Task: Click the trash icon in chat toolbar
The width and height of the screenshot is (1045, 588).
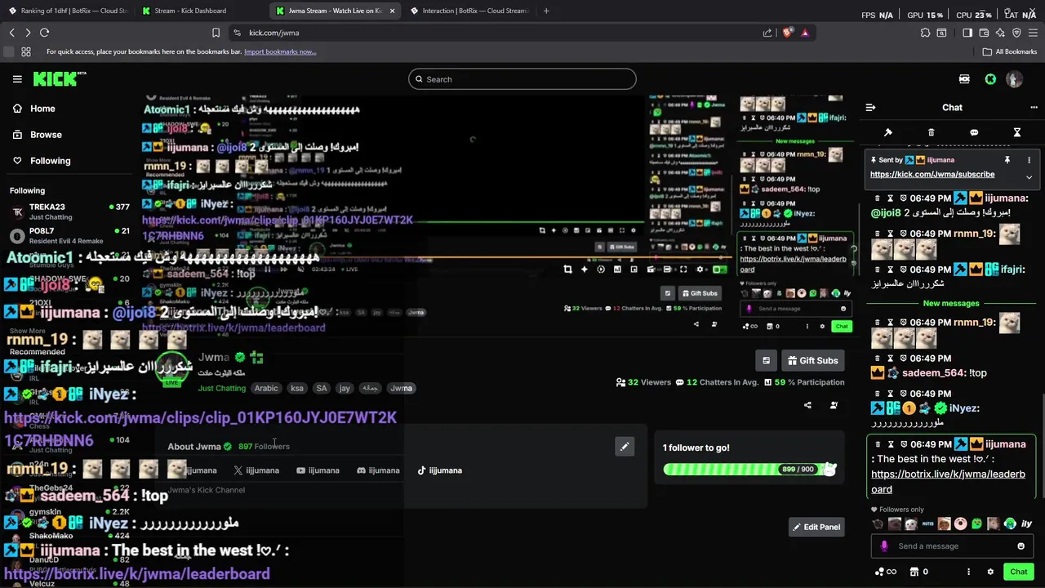Action: pos(931,132)
